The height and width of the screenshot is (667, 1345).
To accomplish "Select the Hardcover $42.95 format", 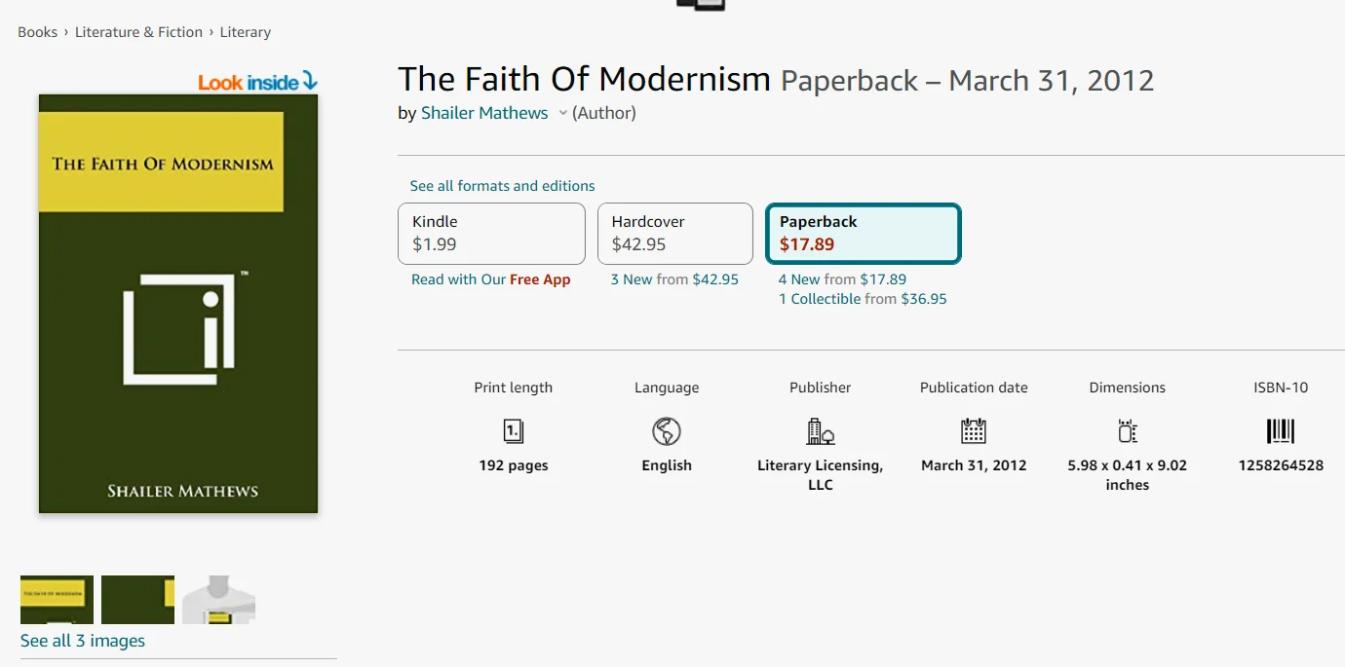I will (x=675, y=234).
